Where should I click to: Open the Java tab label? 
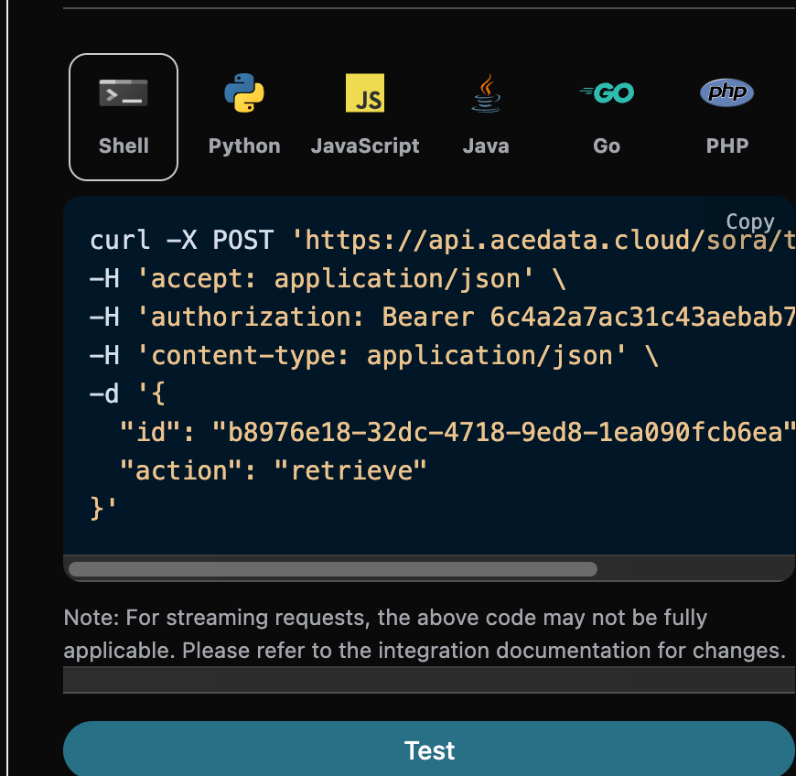(486, 145)
